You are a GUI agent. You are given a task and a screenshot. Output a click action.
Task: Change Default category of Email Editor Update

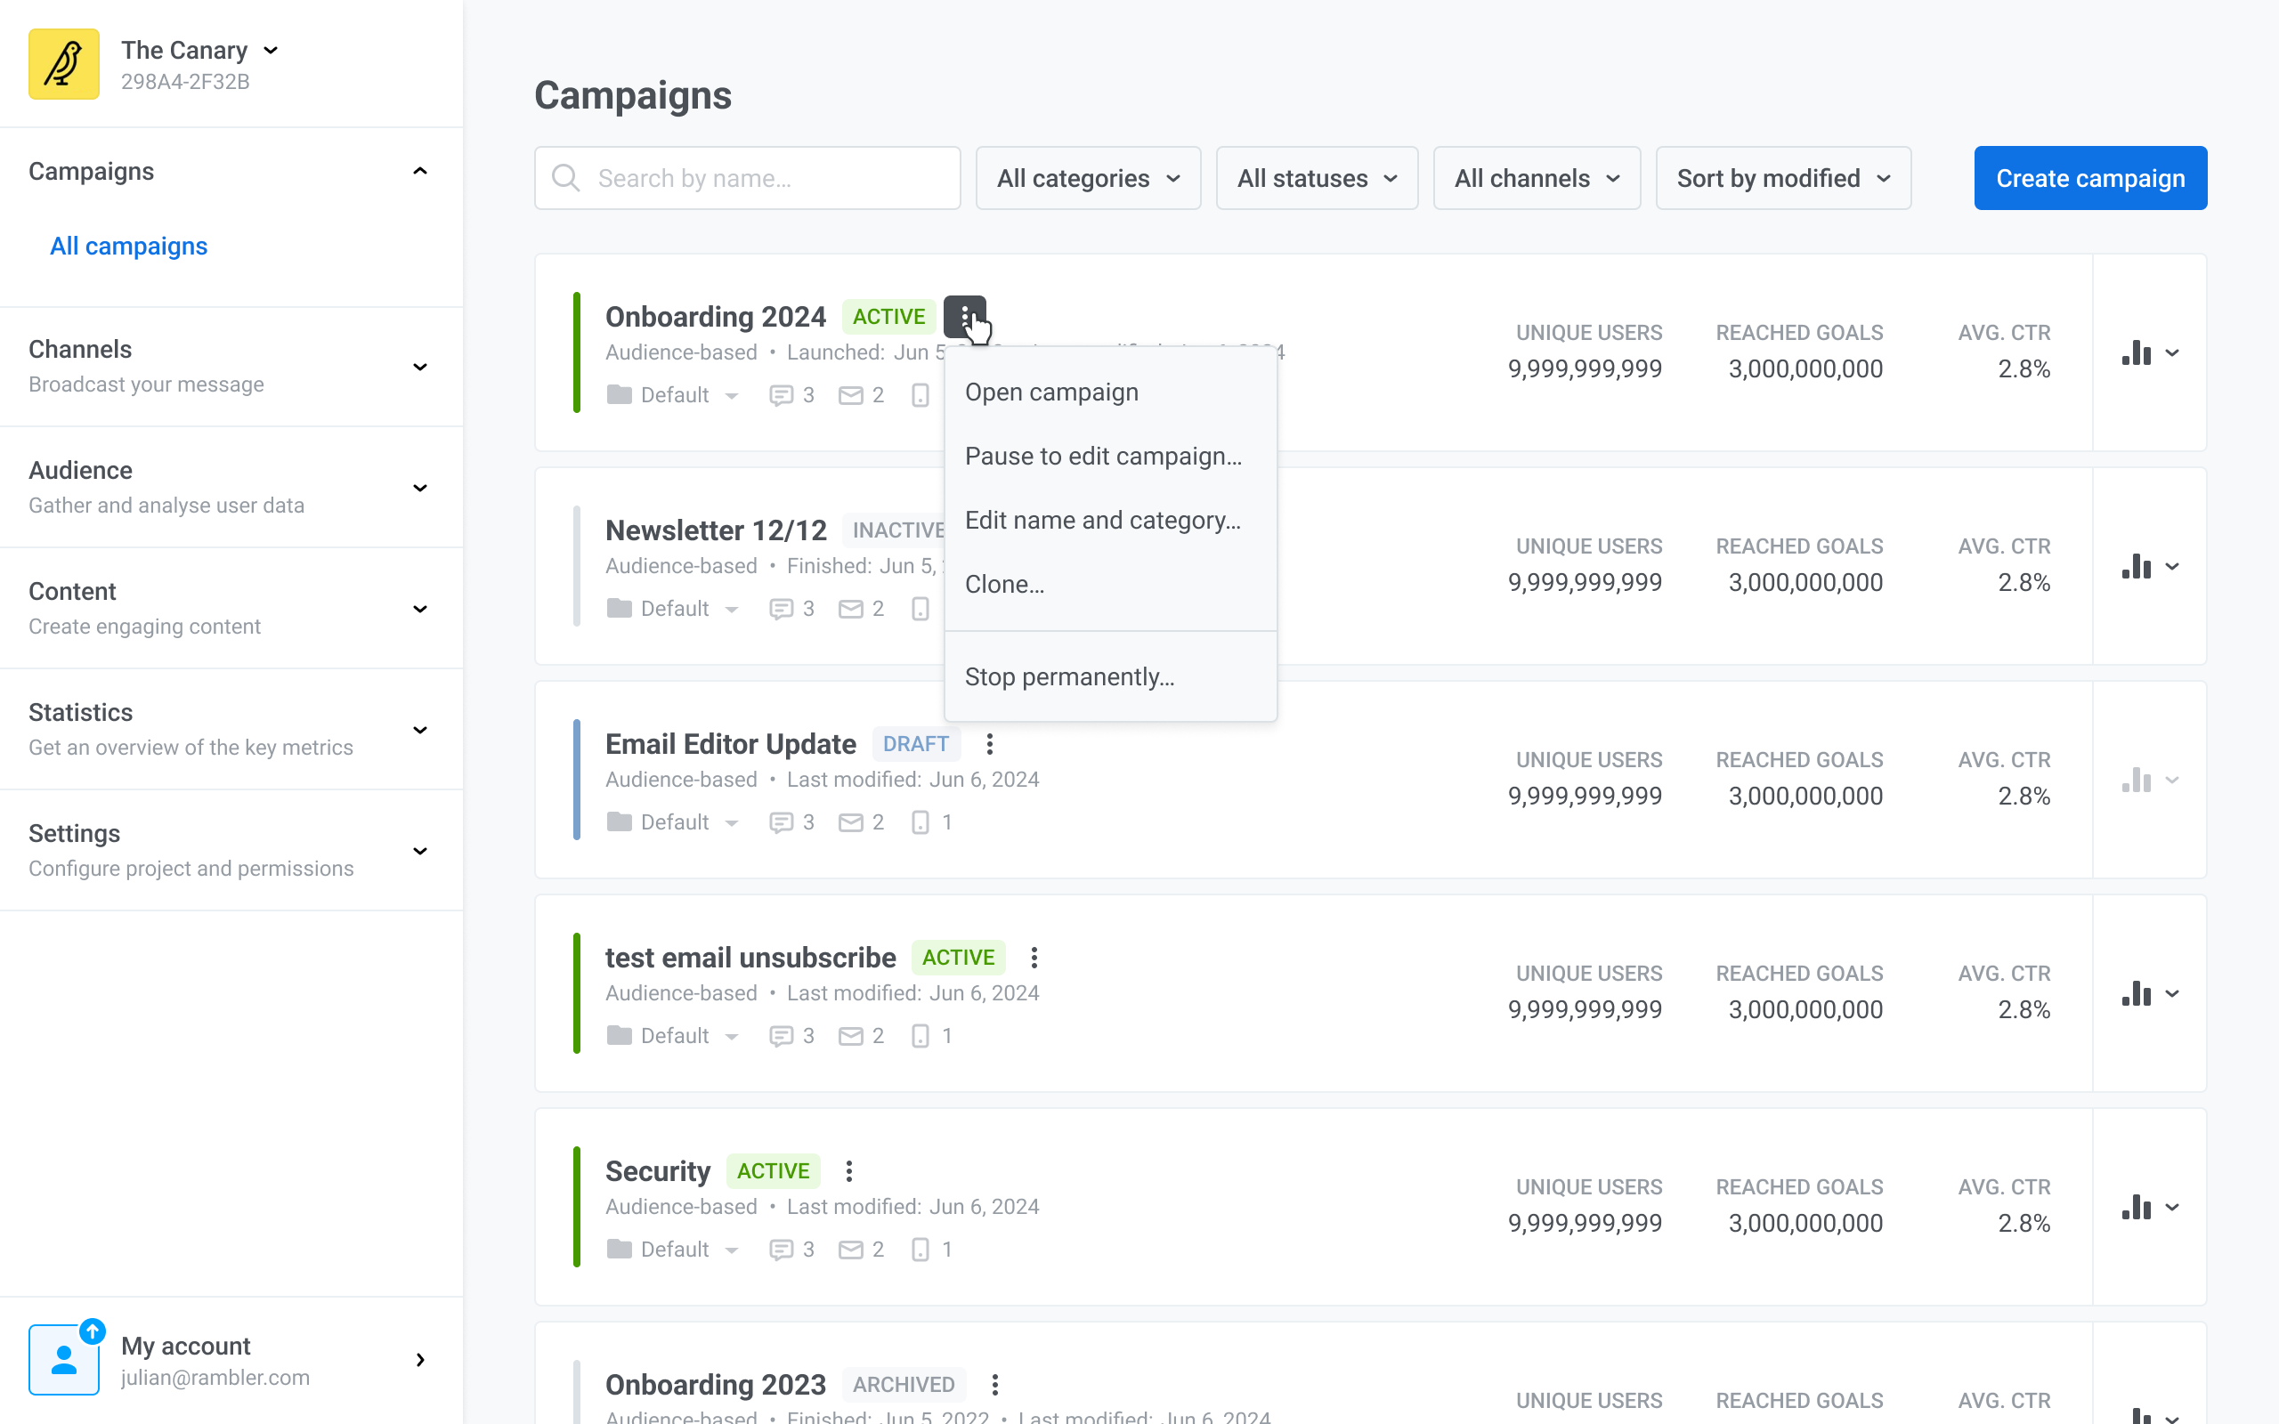click(x=672, y=822)
